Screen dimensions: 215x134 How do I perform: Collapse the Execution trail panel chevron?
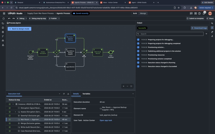pos(59,94)
